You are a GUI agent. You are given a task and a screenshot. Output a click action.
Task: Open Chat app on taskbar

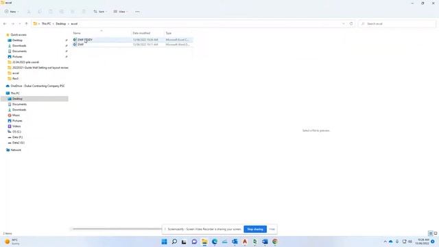[x=194, y=242]
